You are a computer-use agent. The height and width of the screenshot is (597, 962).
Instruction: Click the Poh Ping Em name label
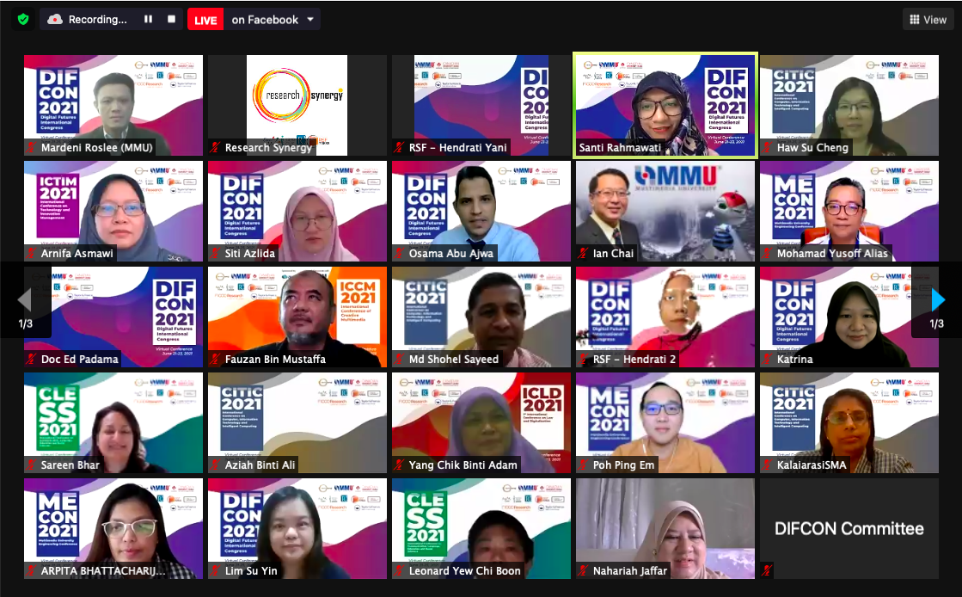(x=623, y=465)
